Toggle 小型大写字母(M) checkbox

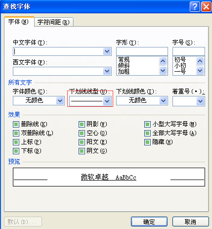click(147, 124)
